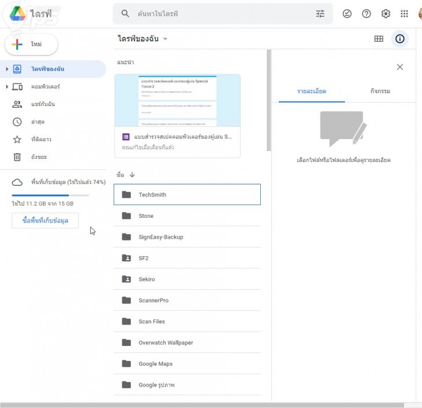Click the ScannerPro folder icon
The height and width of the screenshot is (408, 422).
point(126,300)
